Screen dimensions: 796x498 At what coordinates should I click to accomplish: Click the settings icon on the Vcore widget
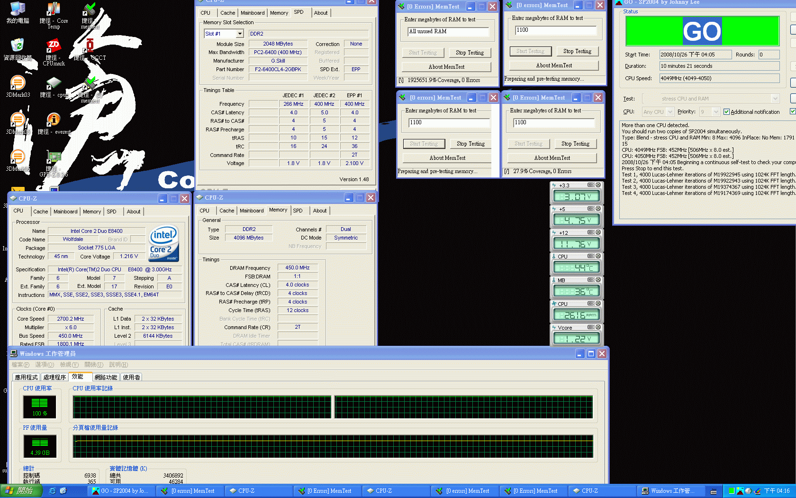[591, 327]
